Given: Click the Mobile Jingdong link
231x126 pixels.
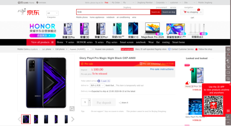Looking at the screenshot, I should coord(205,2).
